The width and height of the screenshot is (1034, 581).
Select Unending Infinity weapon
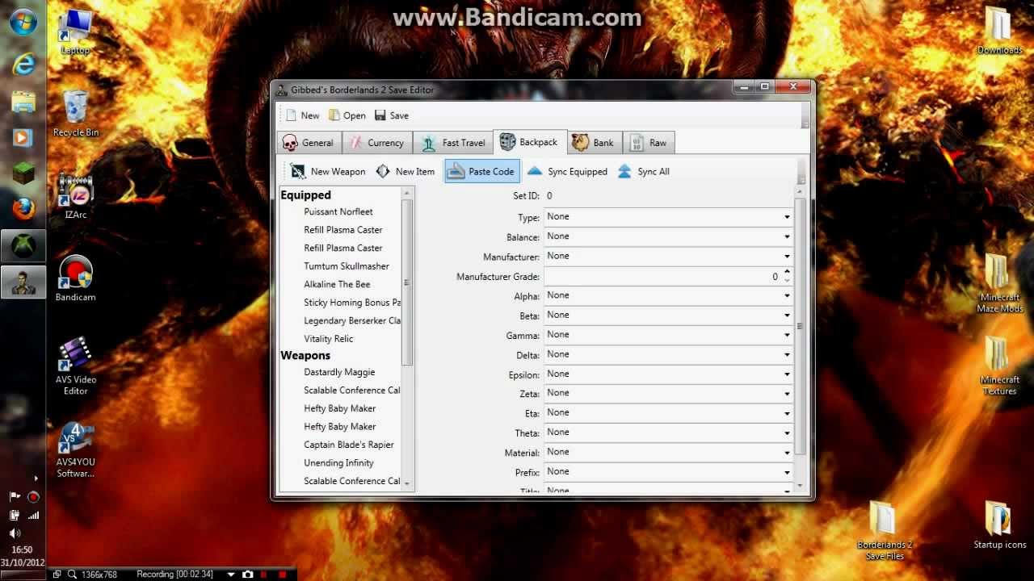338,463
